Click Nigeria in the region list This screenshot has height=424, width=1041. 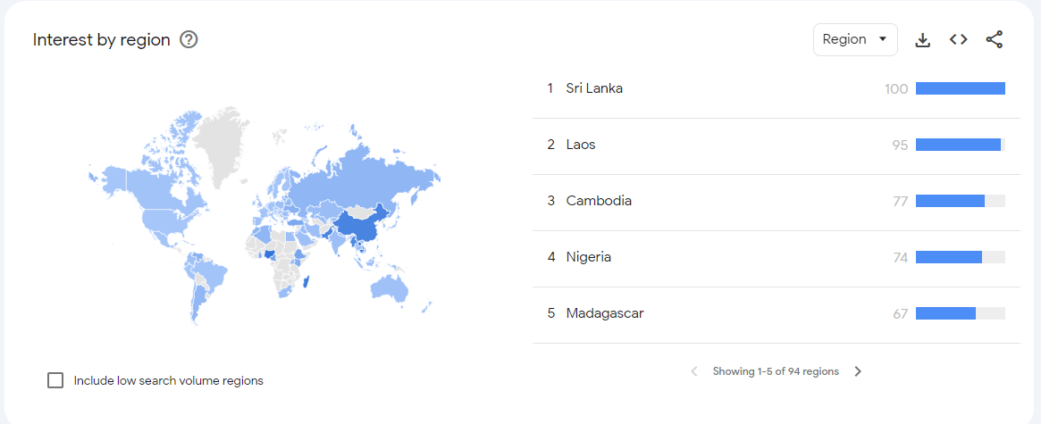click(x=589, y=257)
